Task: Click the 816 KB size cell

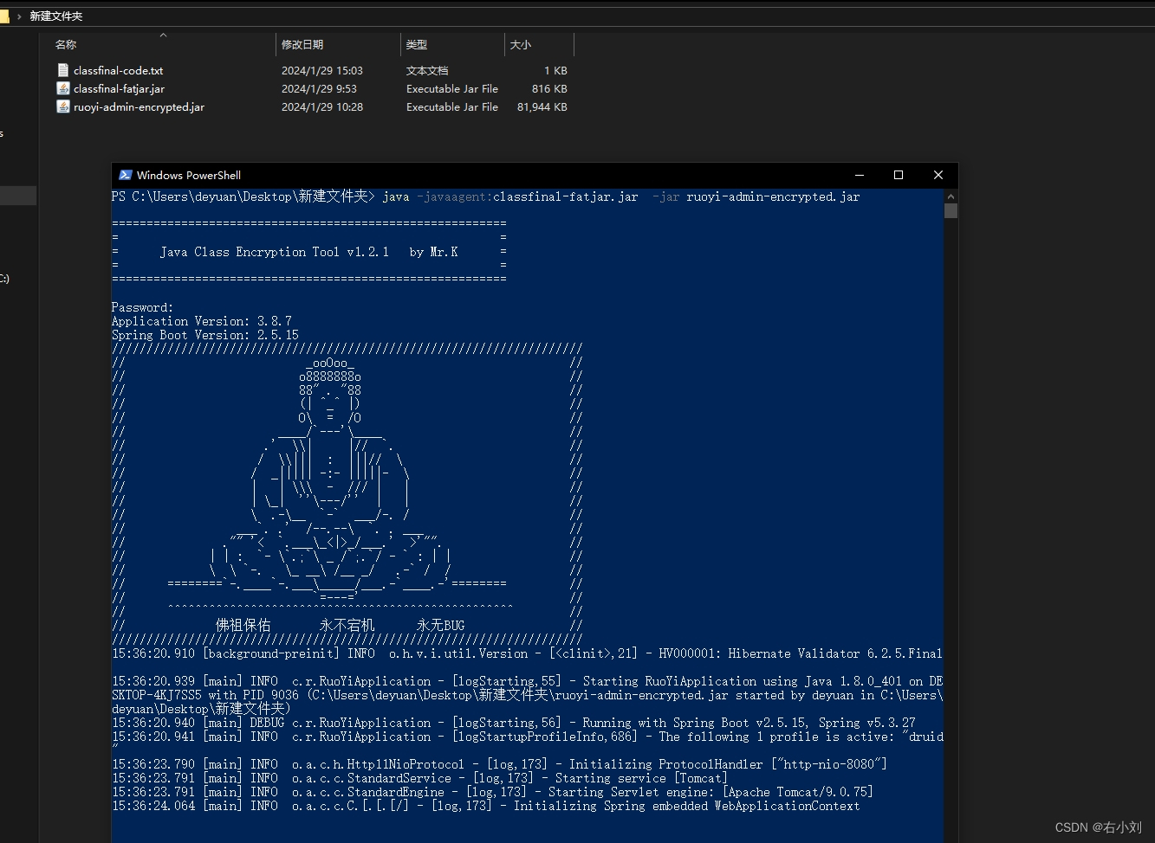Action: (549, 89)
